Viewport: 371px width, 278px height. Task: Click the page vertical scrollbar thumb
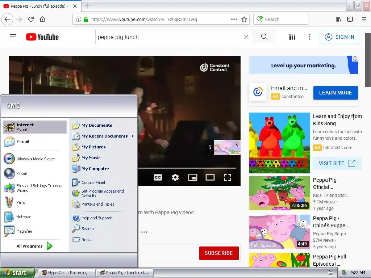coord(368,60)
